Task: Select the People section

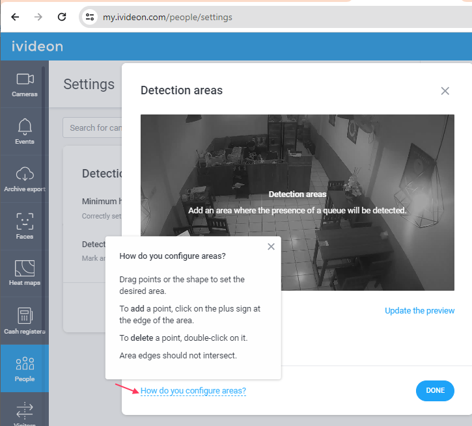Action: 25,369
